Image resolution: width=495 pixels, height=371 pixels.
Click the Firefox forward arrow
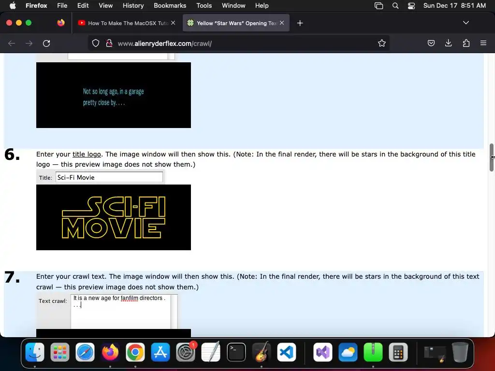pos(29,43)
